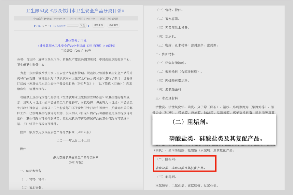This screenshot has height=195, width=293.
Task: Click the heading 三、水处理材料
Action: tap(167, 98)
